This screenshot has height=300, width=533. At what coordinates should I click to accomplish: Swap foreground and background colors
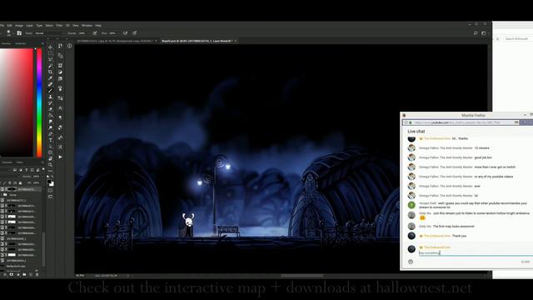(x=52, y=177)
